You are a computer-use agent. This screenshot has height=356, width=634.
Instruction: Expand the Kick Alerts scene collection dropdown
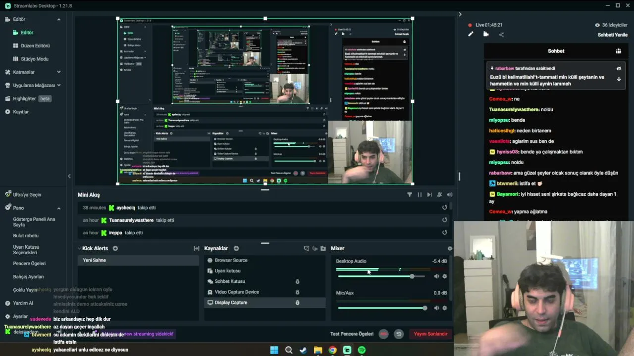(79, 248)
